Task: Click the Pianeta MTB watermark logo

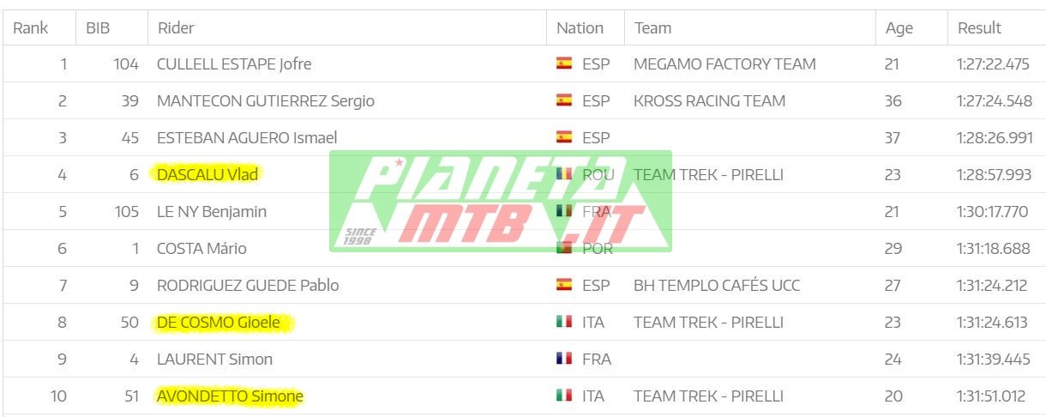Action: 501,202
